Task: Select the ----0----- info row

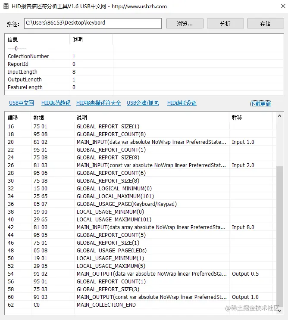Action: (144, 48)
